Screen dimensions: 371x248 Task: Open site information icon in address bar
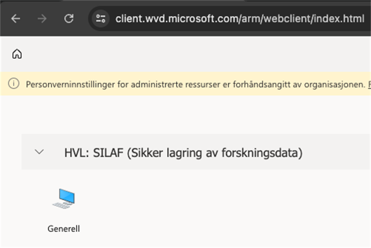click(x=101, y=19)
